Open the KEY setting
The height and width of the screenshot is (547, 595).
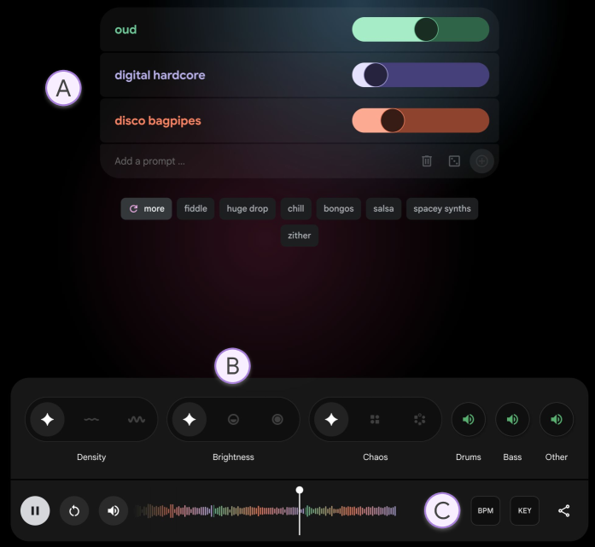pyautogui.click(x=524, y=511)
